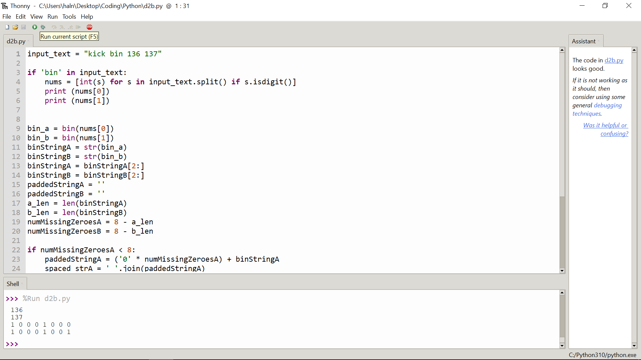Select the Shell panel tab
641x360 pixels.
(13, 284)
